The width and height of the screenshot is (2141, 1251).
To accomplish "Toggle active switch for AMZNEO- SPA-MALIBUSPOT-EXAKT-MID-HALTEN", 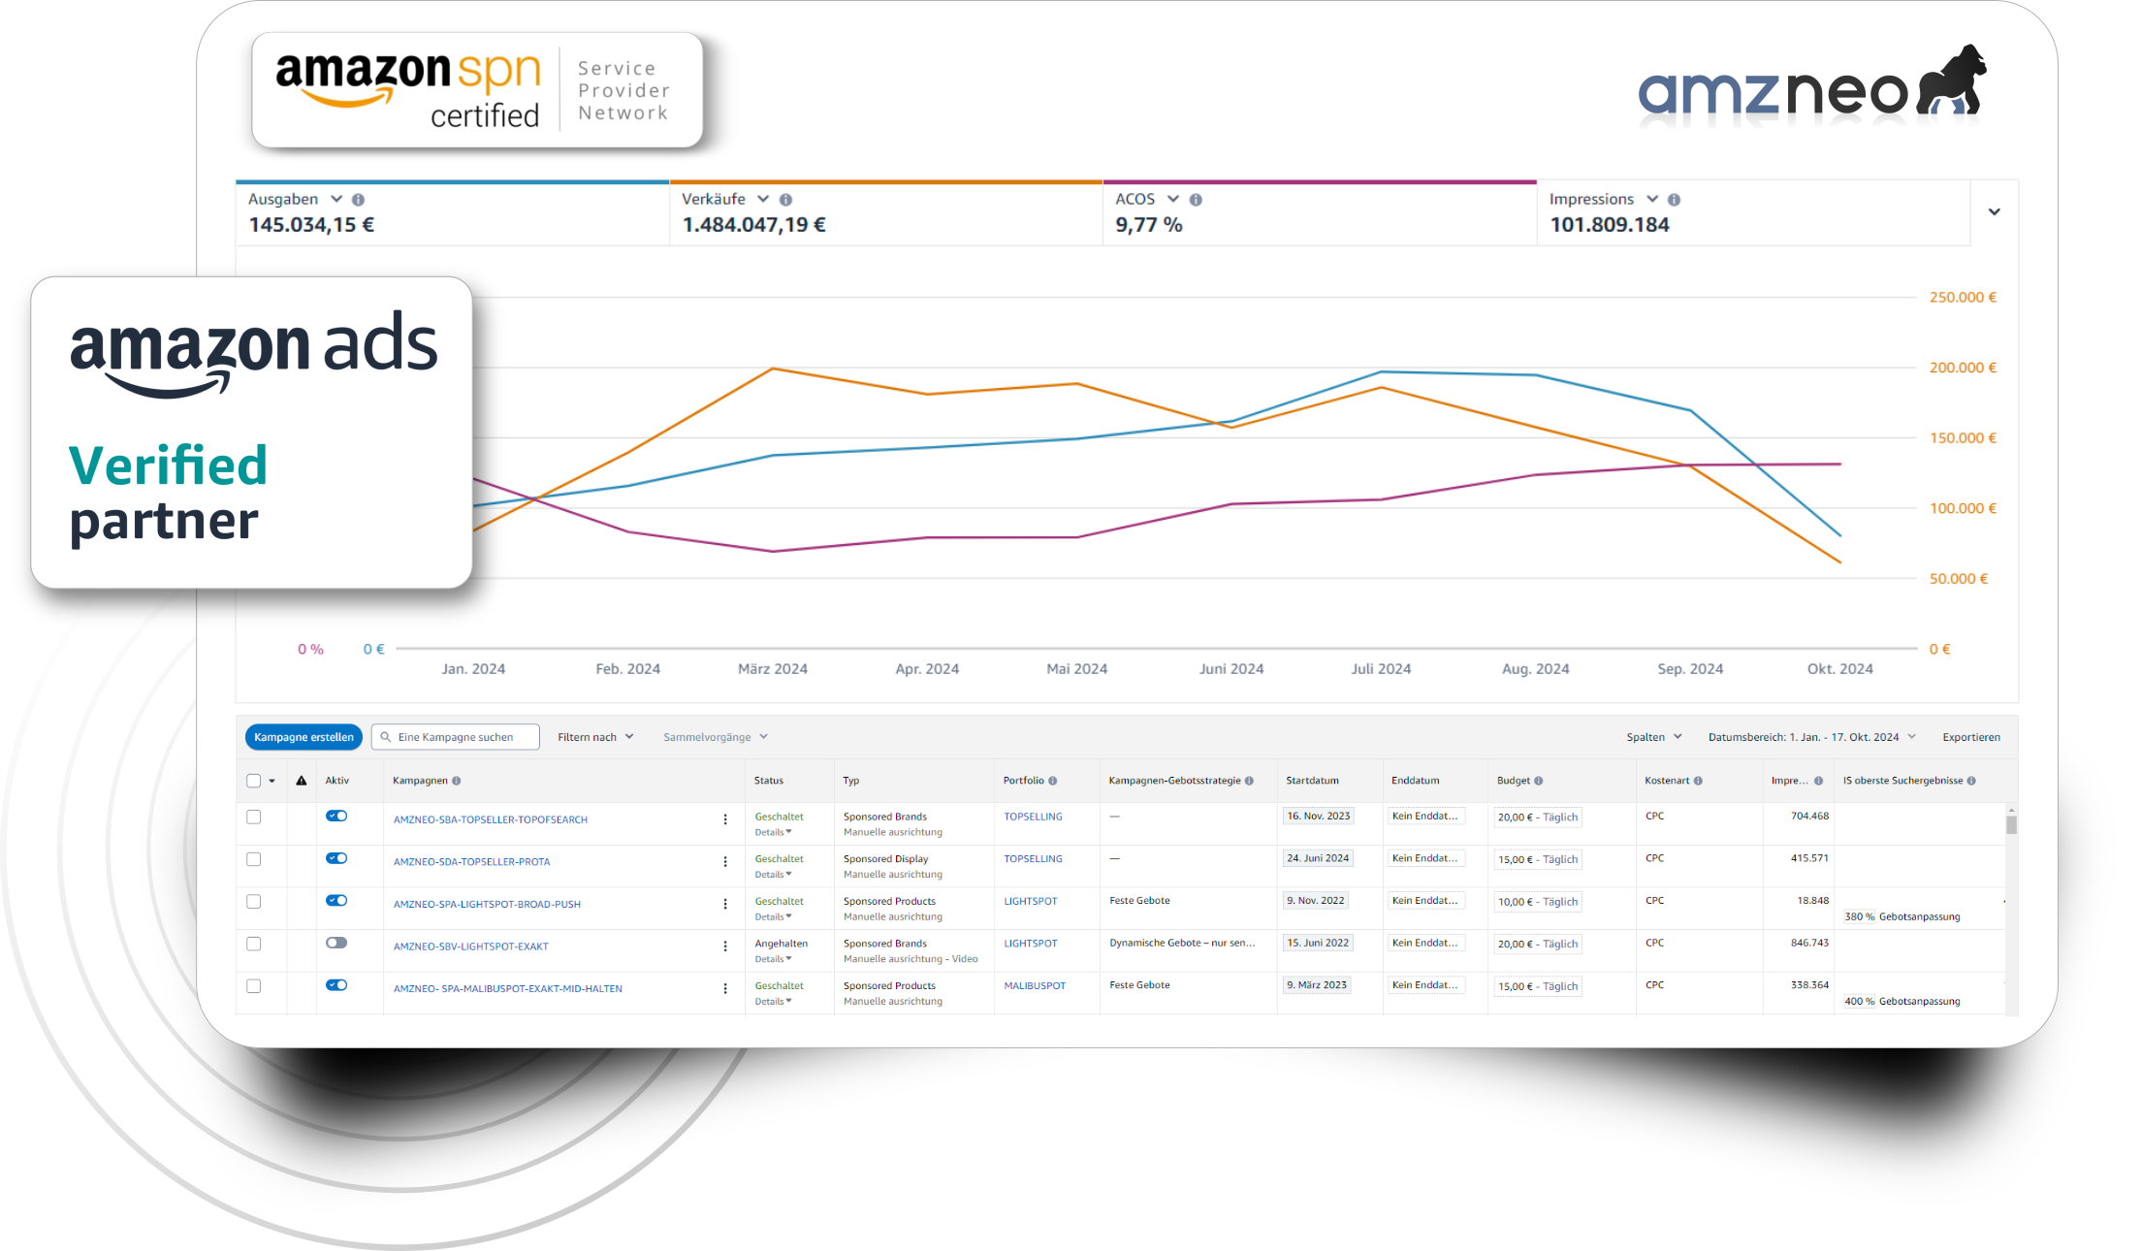I will point(336,985).
